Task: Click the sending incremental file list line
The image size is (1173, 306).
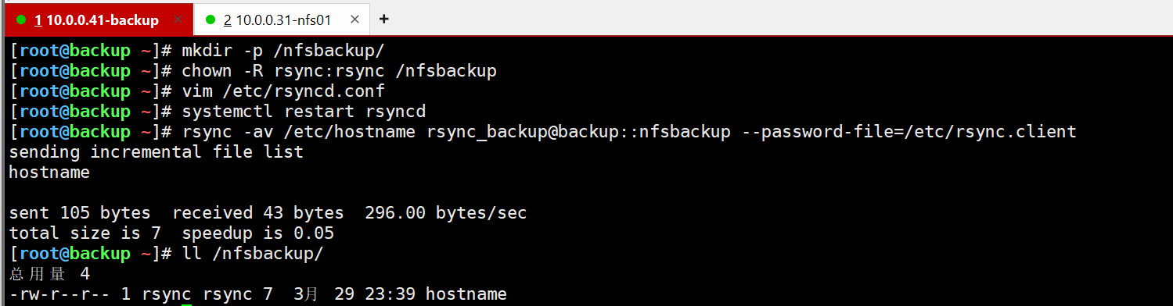Action: pyautogui.click(x=156, y=152)
